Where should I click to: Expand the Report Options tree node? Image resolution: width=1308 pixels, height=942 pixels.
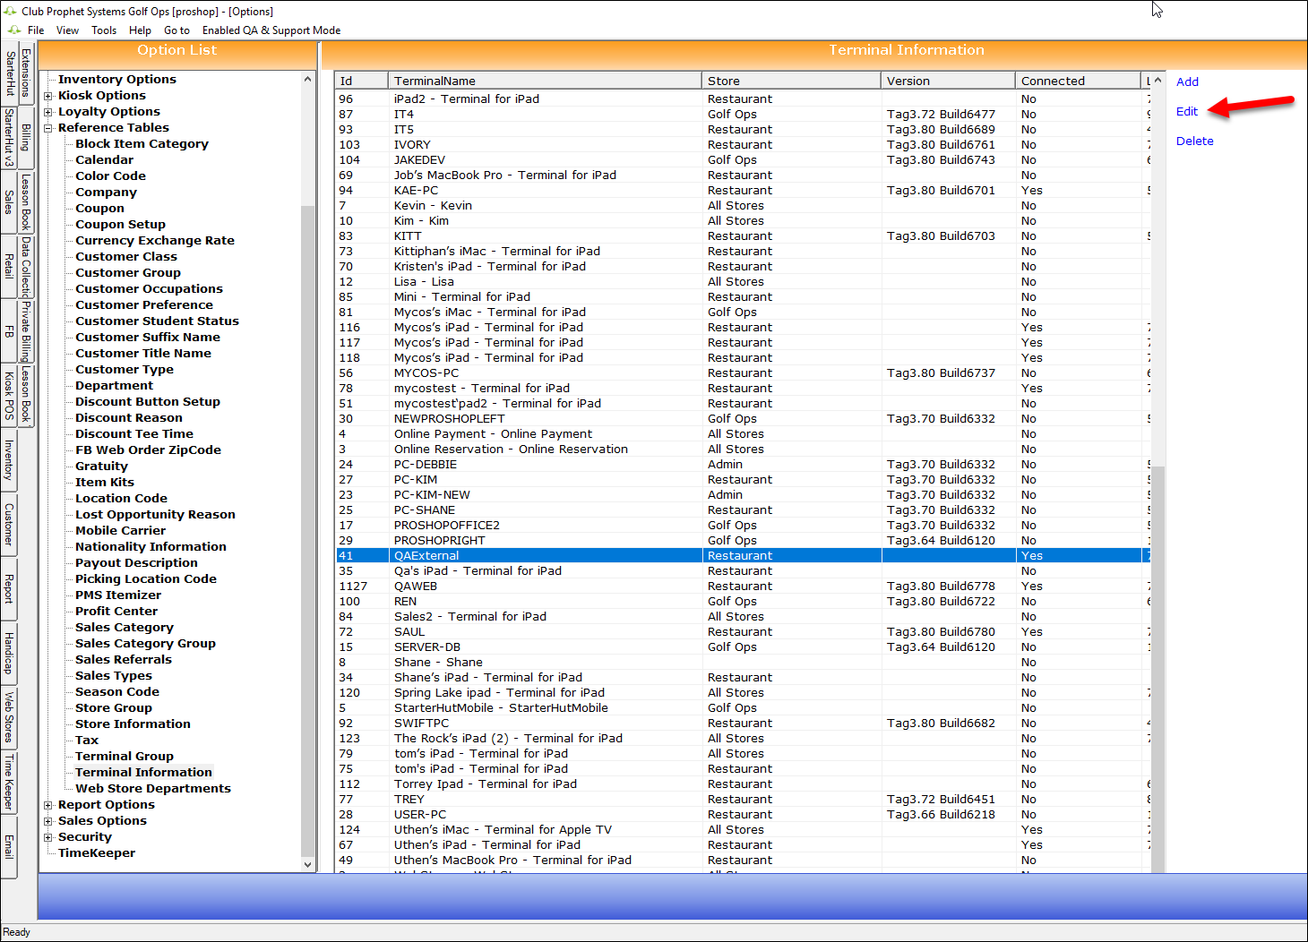tap(48, 805)
